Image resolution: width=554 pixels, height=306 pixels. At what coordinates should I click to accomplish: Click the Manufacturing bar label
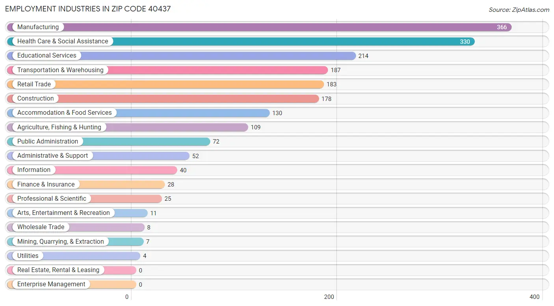38,27
